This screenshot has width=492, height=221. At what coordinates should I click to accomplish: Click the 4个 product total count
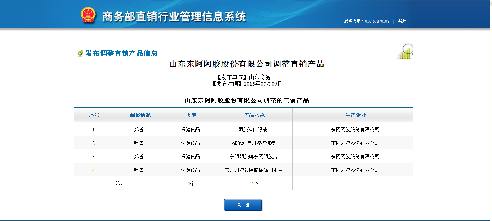click(x=254, y=184)
